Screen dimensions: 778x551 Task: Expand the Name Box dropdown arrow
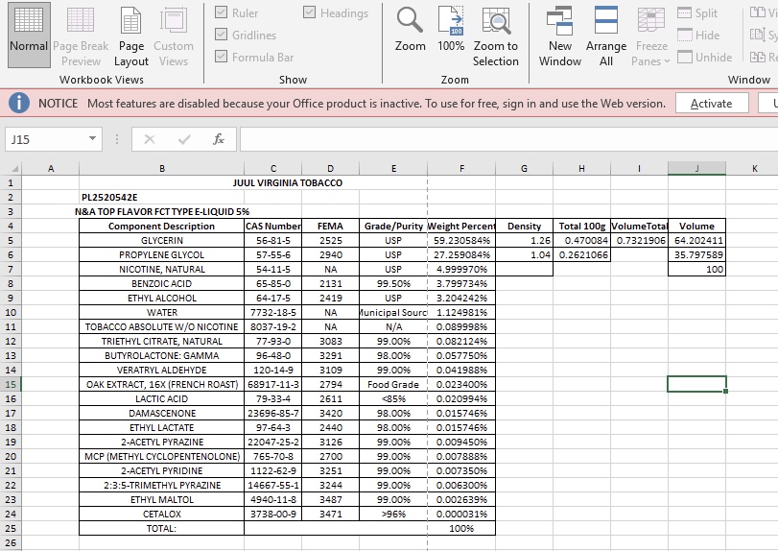click(x=92, y=138)
